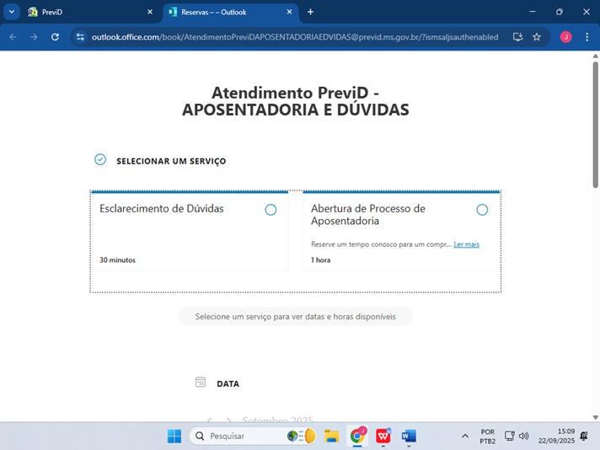Open the Chrome three-dot menu
Screen dimensions: 600x450
click(587, 37)
